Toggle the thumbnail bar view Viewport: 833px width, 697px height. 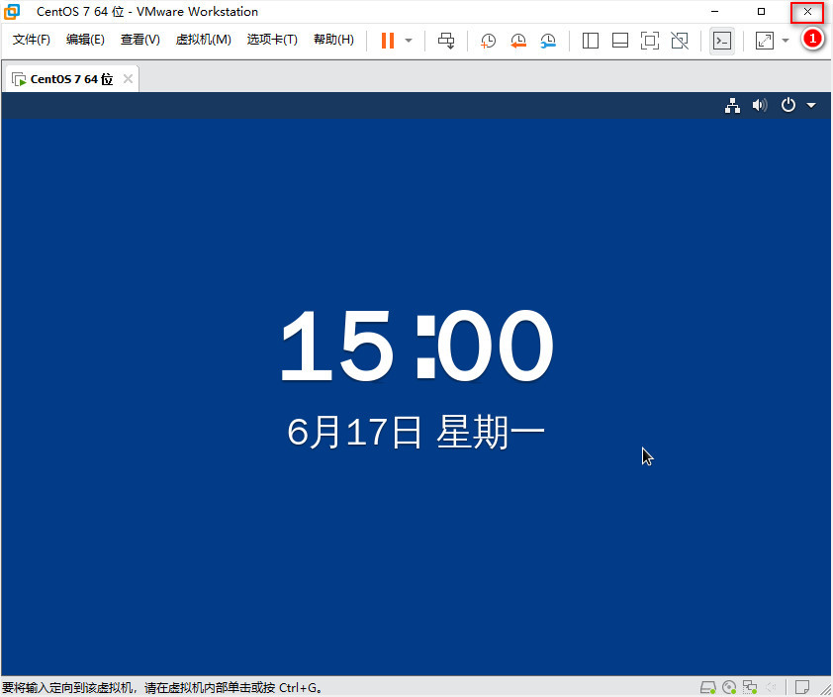(x=620, y=41)
